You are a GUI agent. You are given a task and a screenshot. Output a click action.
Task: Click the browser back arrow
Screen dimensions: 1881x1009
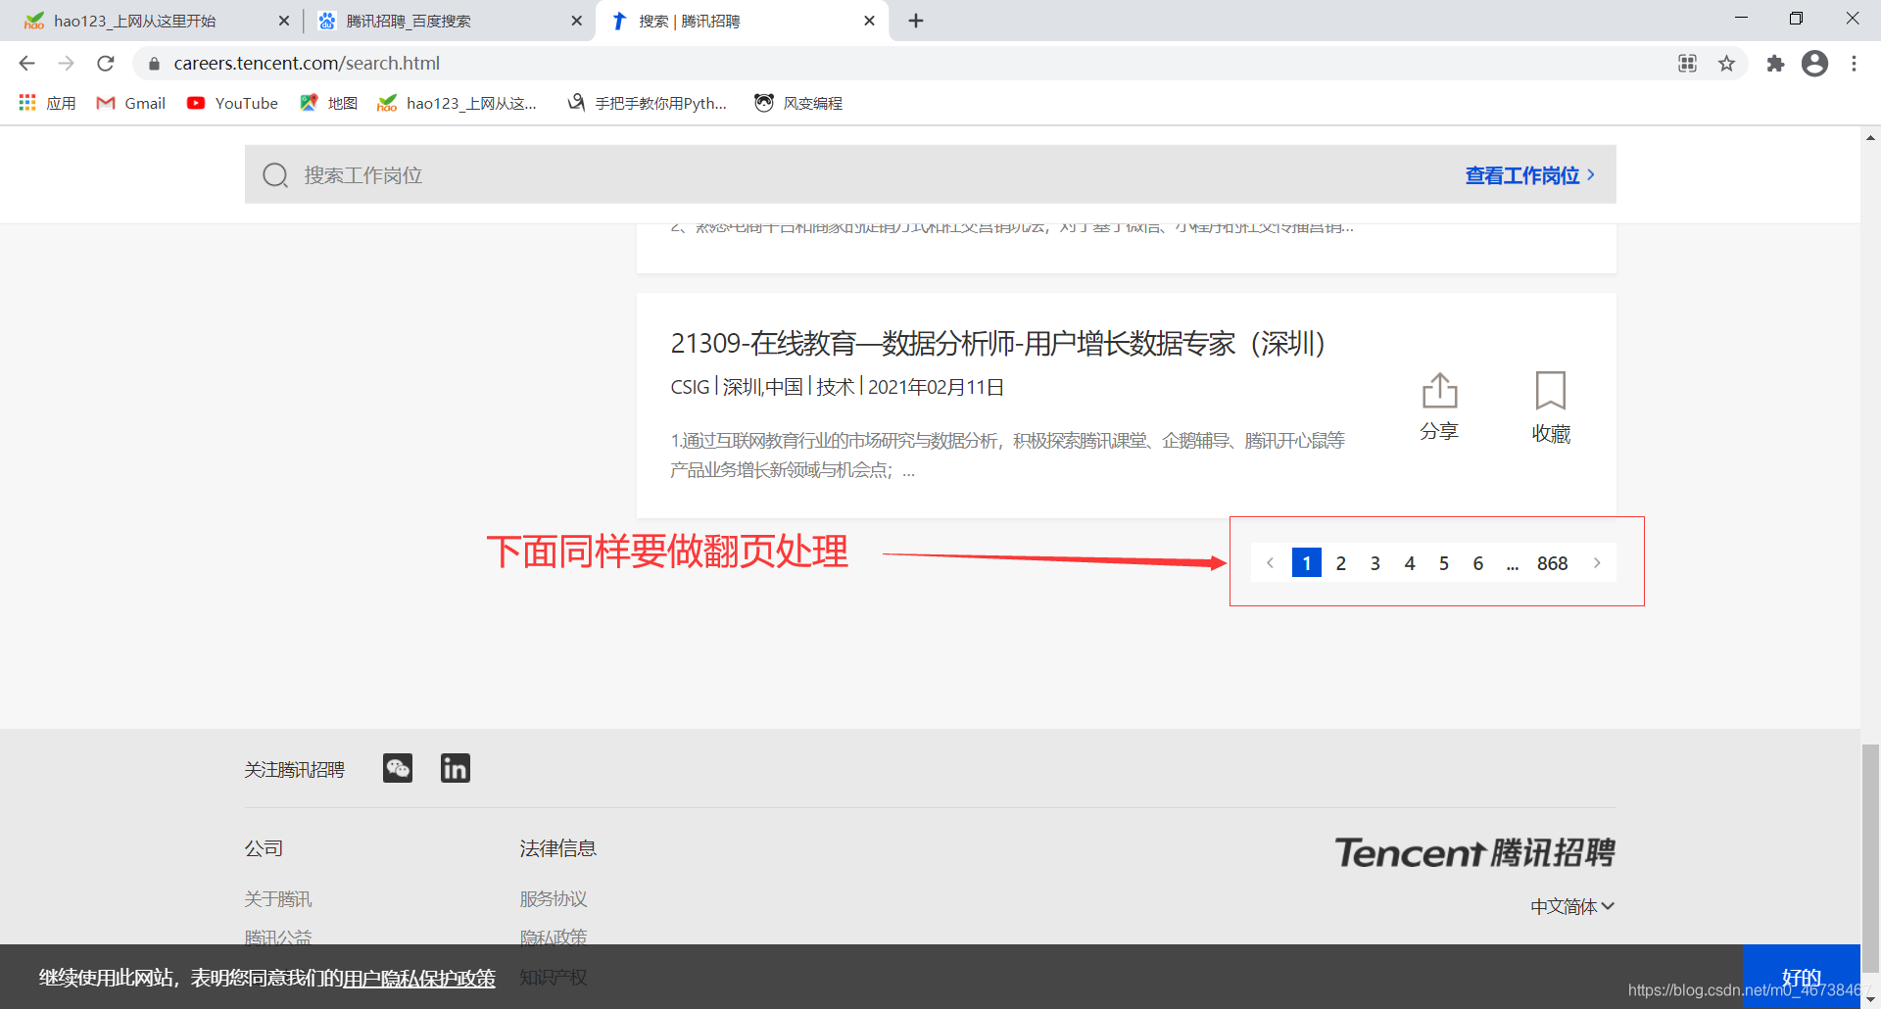pos(26,64)
